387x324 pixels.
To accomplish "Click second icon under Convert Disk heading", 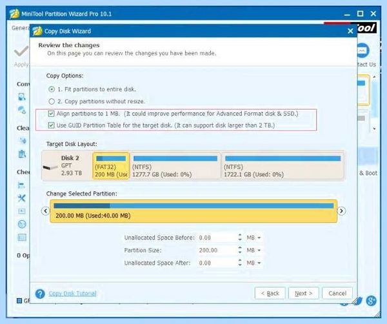I will click(x=22, y=110).
